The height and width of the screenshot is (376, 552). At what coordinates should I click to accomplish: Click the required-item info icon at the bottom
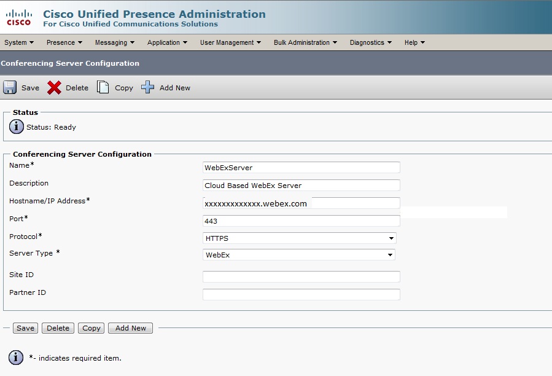[x=15, y=358]
